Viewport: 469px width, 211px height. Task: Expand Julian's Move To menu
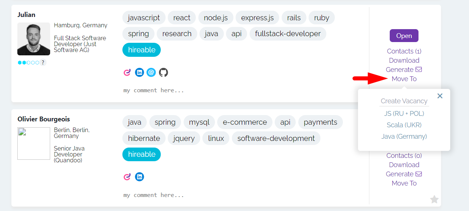click(404, 79)
